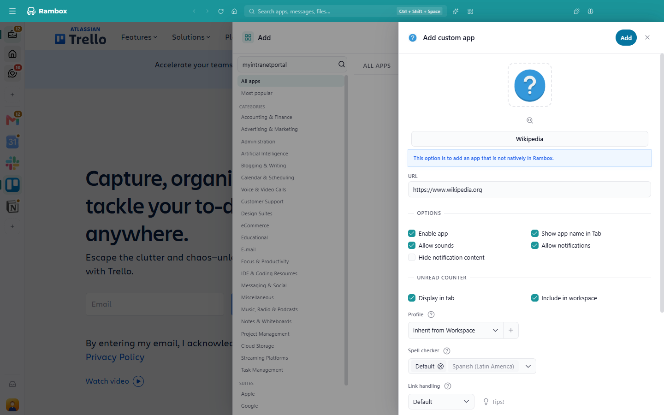Open Gmail app in sidebar
This screenshot has height=415, width=664.
point(12,120)
